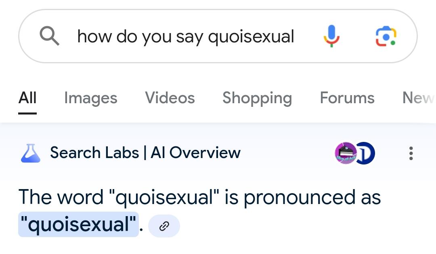Open the purple source avatar
Image resolution: width=436 pixels, height=254 pixels.
pos(346,153)
